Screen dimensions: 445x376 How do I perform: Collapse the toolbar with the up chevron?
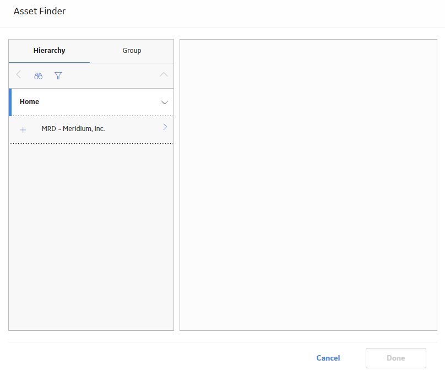coord(164,75)
